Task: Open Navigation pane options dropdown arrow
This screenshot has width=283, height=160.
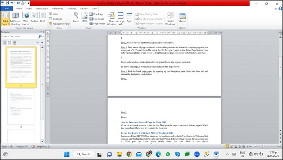Action: tap(41, 32)
